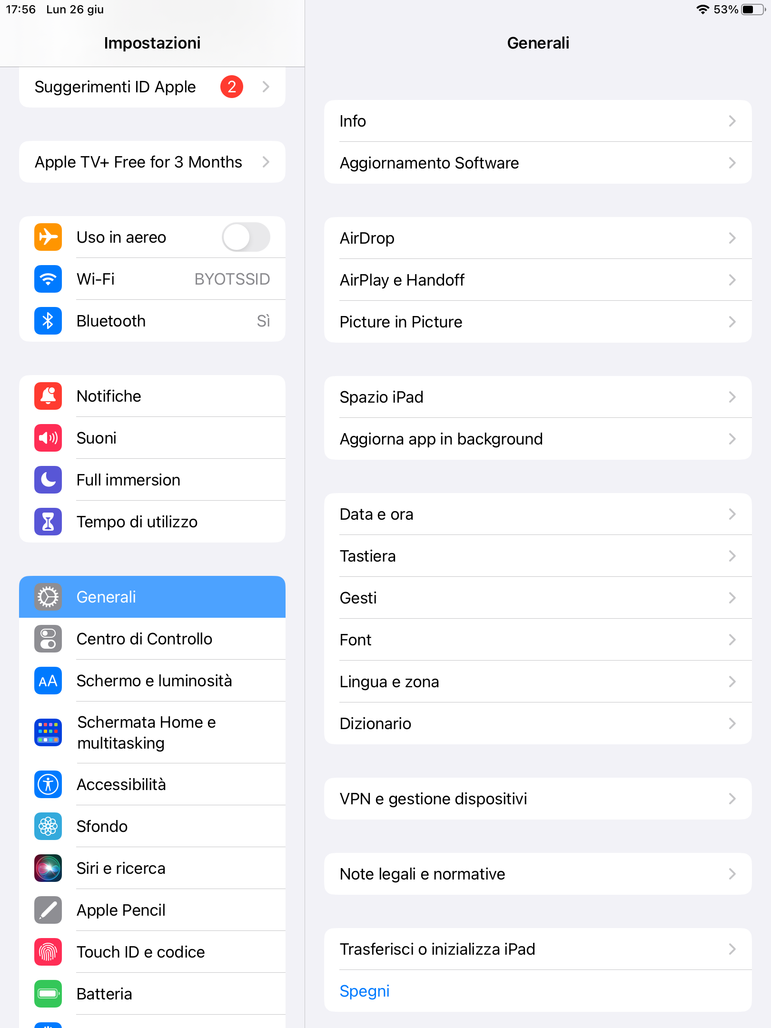
Task: Open Notifiche via its red bell icon
Action: click(x=48, y=396)
